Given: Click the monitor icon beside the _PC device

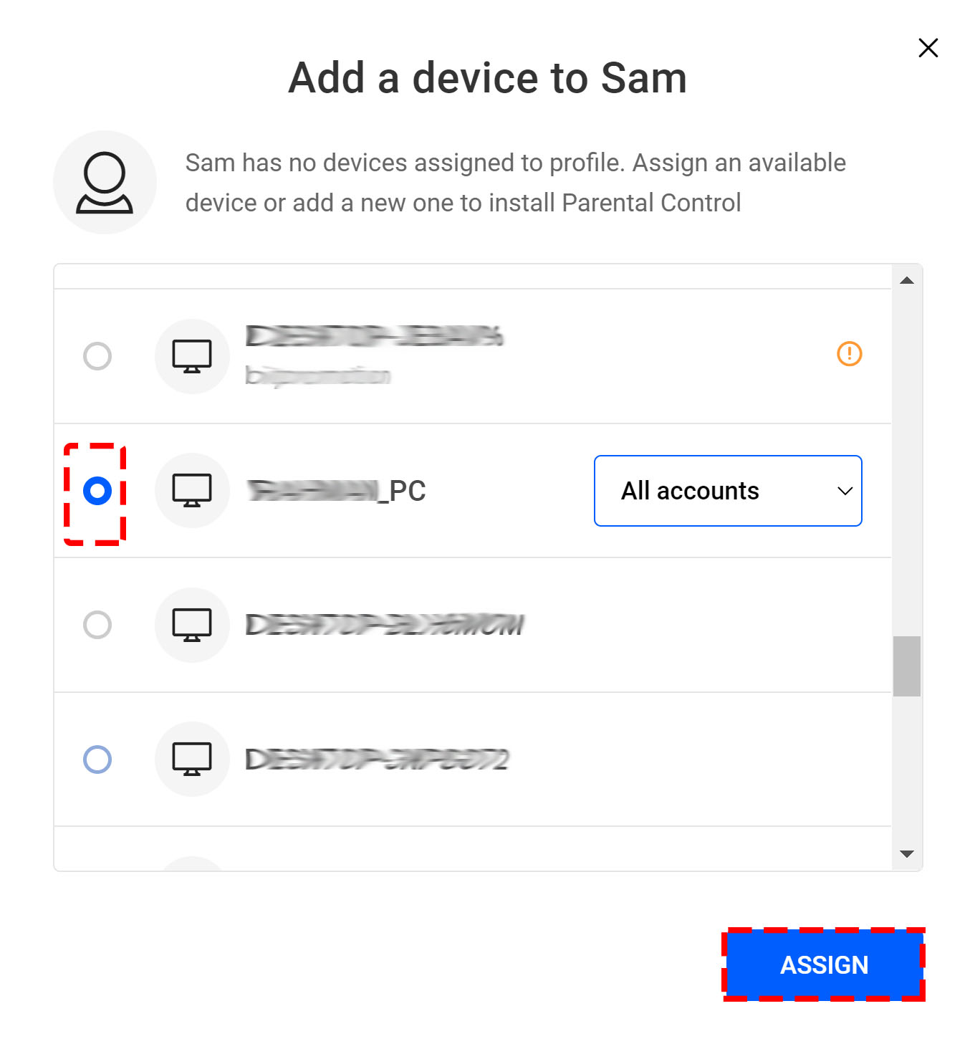Looking at the screenshot, I should point(192,491).
